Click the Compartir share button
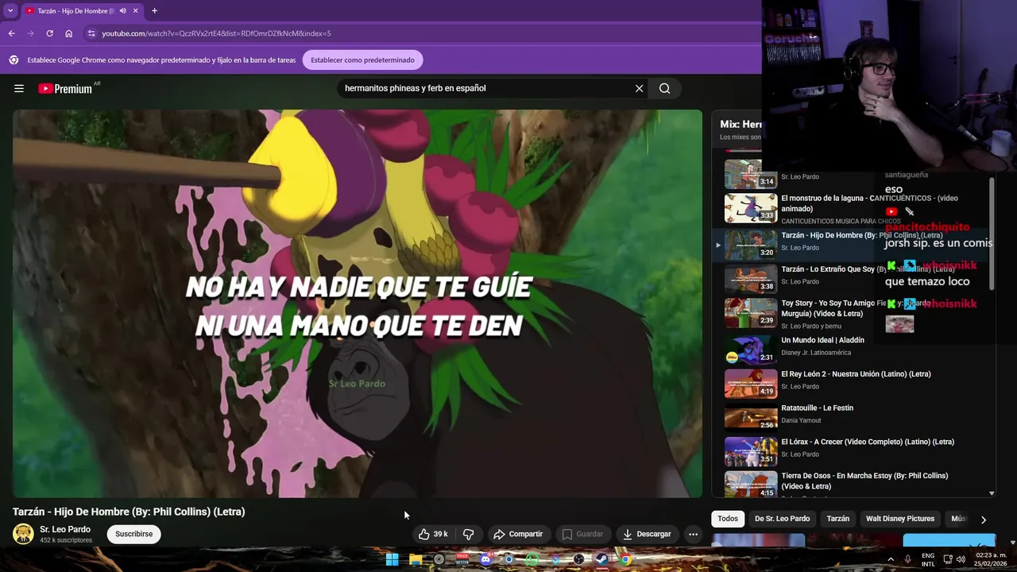 (518, 534)
